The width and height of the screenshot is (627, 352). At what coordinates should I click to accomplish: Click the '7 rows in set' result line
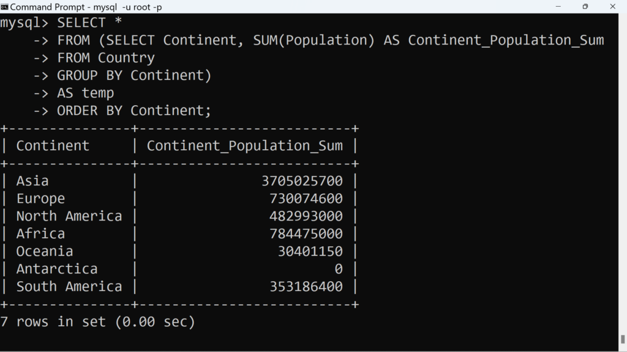tap(97, 321)
